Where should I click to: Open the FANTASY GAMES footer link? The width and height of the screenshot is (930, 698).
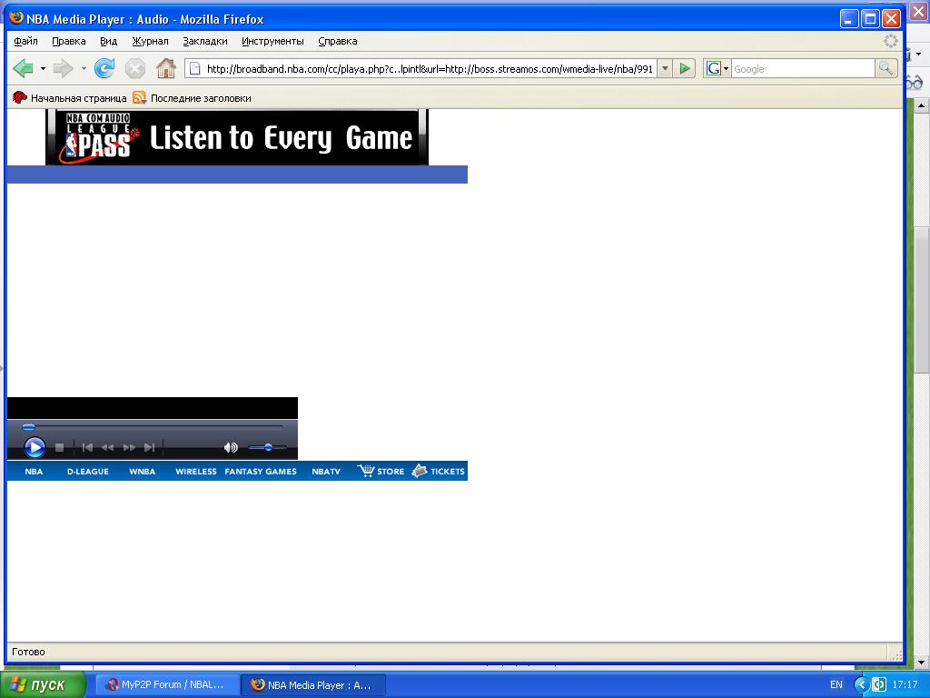click(261, 472)
